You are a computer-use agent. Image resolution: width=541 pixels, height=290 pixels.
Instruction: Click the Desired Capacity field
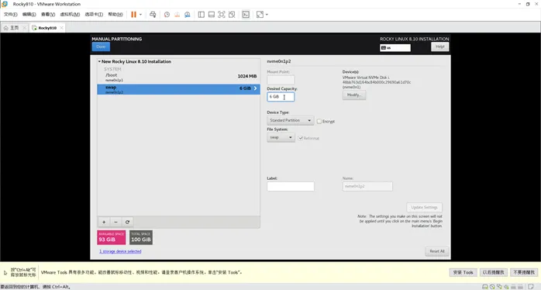281,97
